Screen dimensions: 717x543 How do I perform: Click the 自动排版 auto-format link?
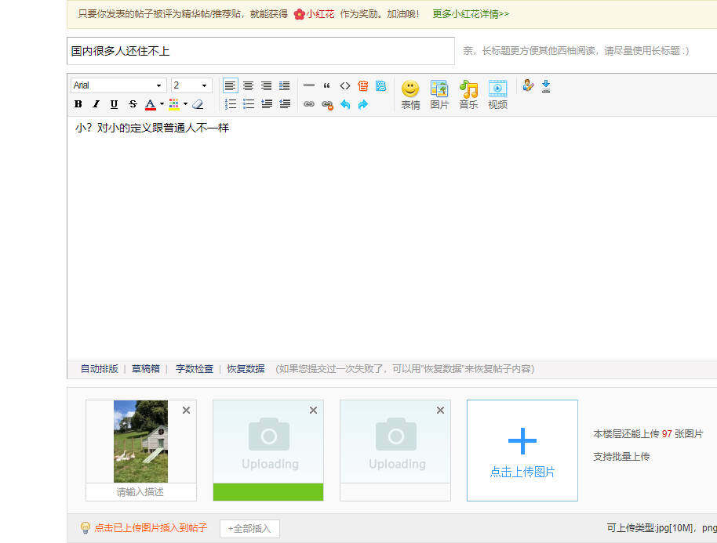click(x=99, y=368)
